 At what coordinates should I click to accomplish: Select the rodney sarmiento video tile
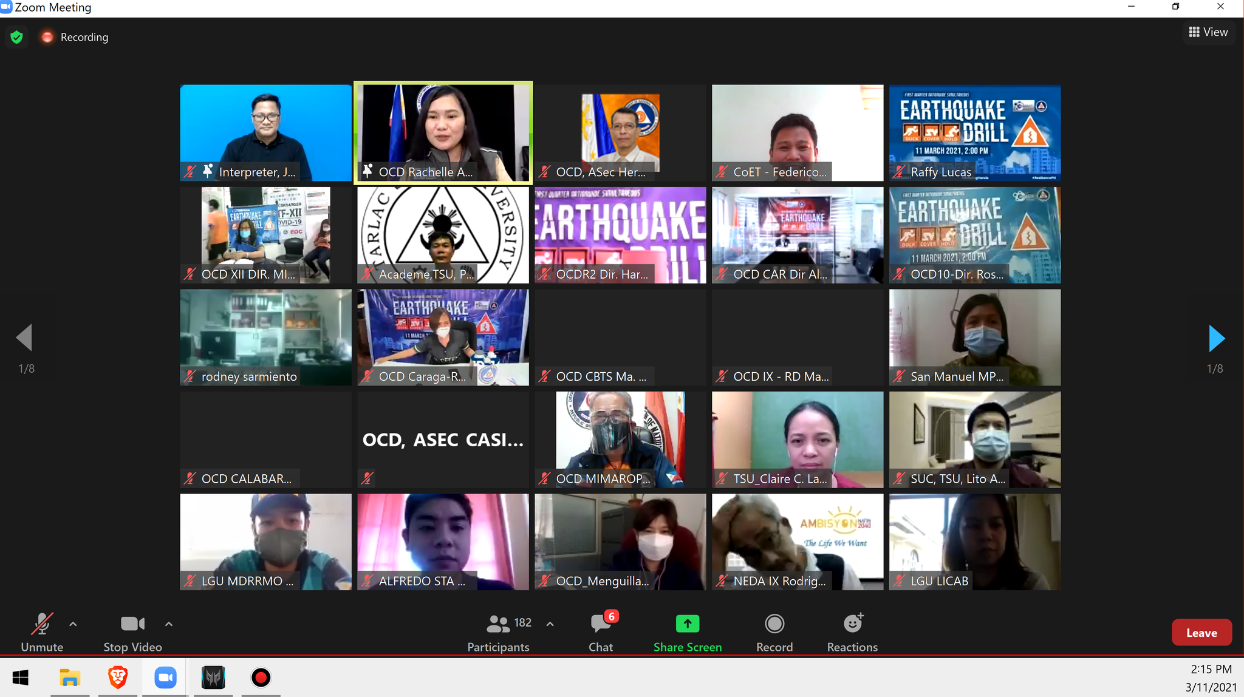(265, 338)
